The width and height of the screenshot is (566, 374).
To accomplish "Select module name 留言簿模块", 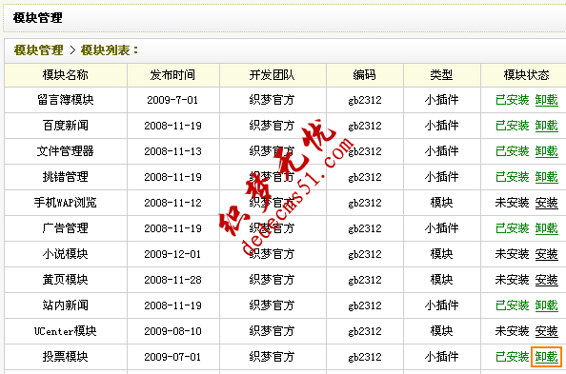I will 66,100.
